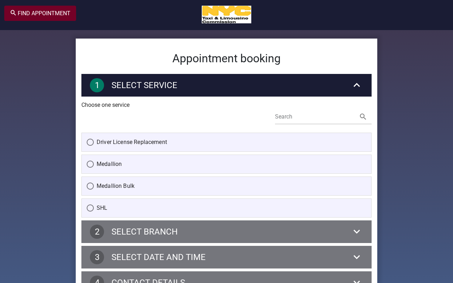Expand the Select Date and Time chevron
Screen dimensions: 453x283
point(357,257)
